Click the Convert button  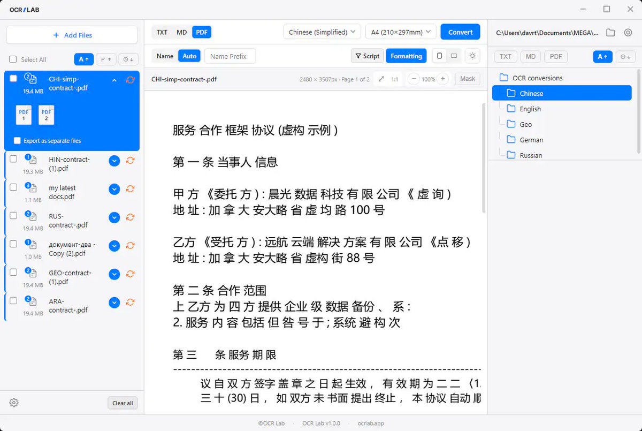click(460, 32)
